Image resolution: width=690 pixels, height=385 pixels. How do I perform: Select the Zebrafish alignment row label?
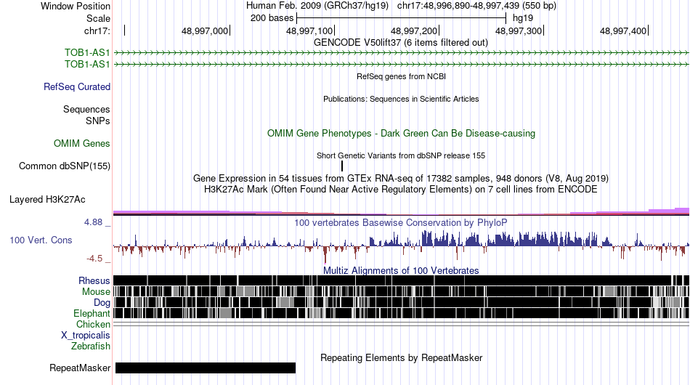[x=91, y=346]
